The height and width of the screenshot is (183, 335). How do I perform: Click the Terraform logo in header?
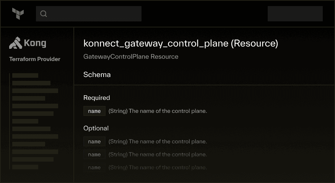[x=18, y=14]
